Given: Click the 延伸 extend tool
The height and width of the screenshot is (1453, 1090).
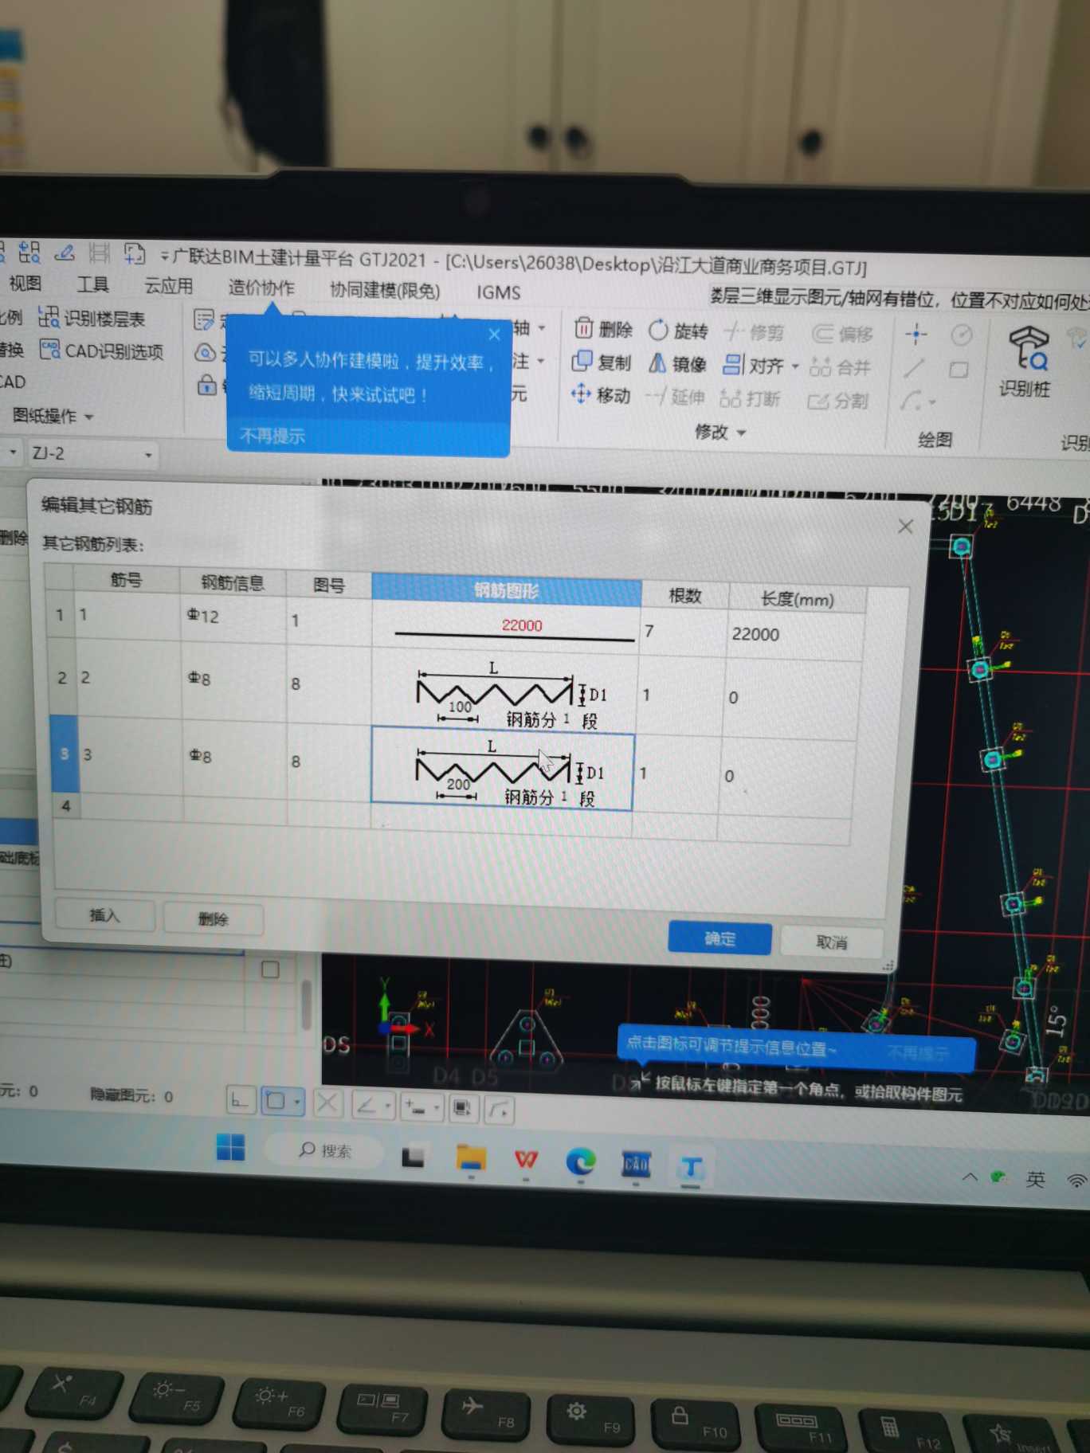Looking at the screenshot, I should [x=675, y=397].
